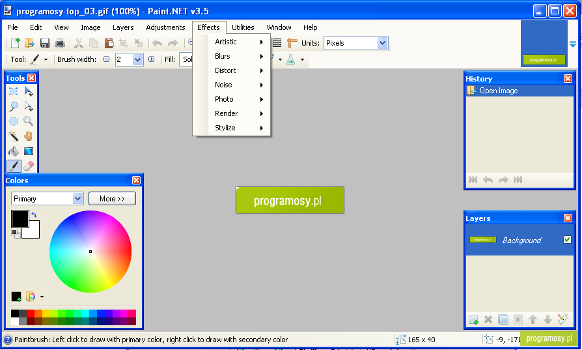Select the Paintbrush tool
The width and height of the screenshot is (582, 350).
pyautogui.click(x=14, y=166)
